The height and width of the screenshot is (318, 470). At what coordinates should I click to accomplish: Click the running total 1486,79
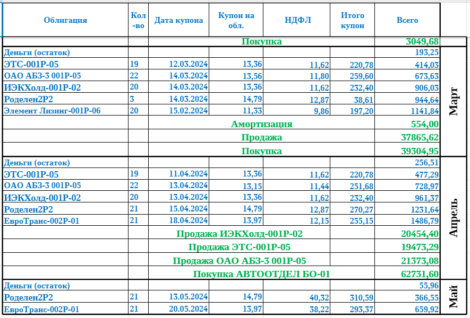pos(425,221)
